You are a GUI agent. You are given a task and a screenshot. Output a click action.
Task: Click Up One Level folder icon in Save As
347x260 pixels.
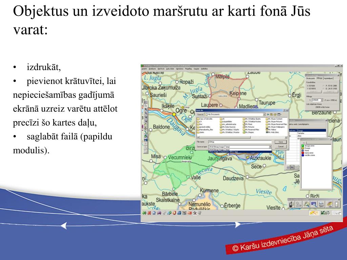pos(271,114)
